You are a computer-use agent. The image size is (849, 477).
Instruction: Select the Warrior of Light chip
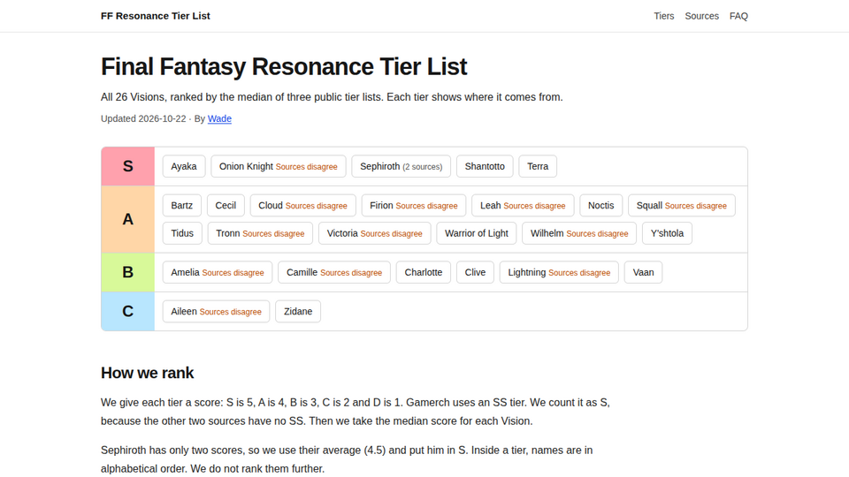pyautogui.click(x=477, y=233)
